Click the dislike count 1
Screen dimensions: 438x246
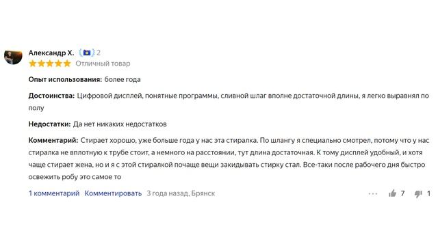point(428,193)
